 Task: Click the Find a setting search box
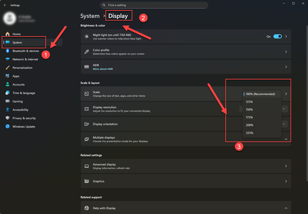tap(154, 5)
